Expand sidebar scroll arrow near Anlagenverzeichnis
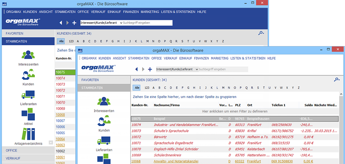The height and width of the screenshot is (164, 345). pyautogui.click(x=51, y=143)
